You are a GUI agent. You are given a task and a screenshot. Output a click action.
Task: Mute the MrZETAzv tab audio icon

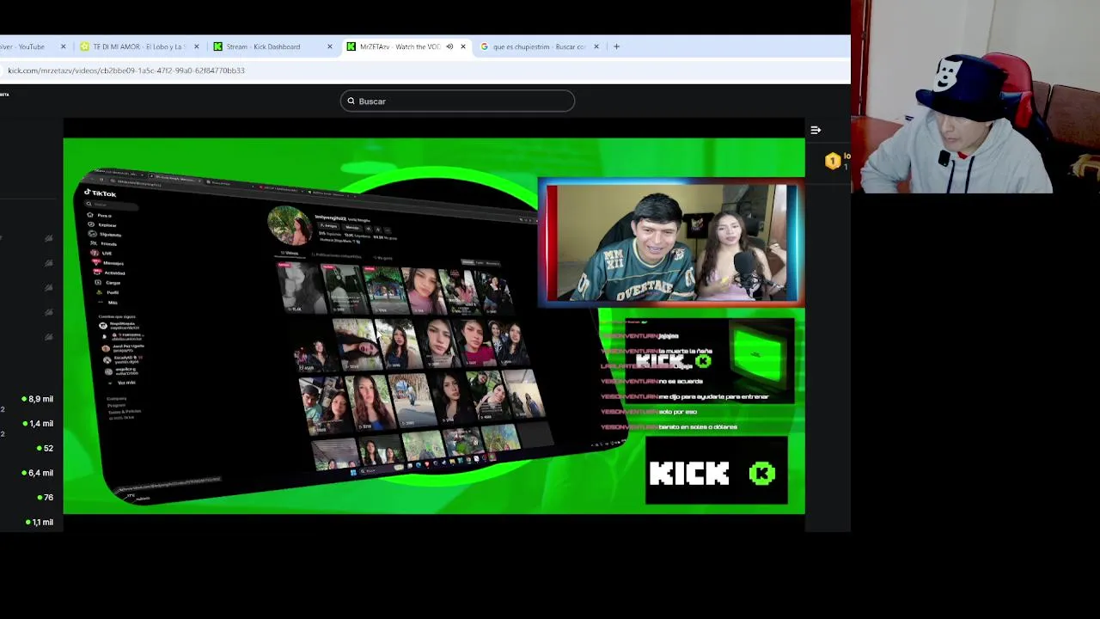[449, 46]
